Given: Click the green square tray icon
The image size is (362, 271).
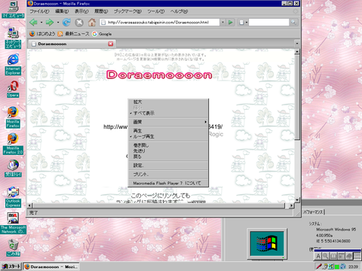Looking at the screenshot, I should click(x=337, y=266).
